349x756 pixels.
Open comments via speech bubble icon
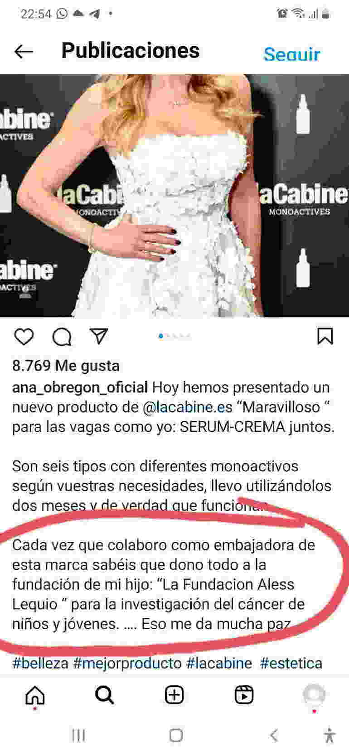(x=62, y=337)
